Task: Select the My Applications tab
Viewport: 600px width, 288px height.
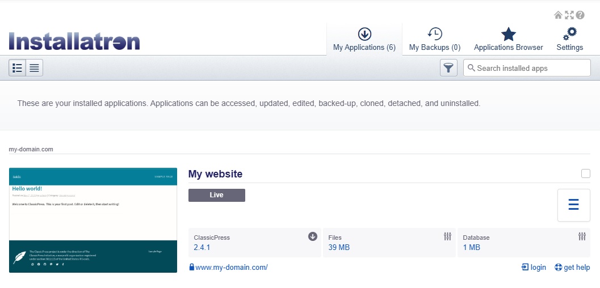Action: point(364,40)
